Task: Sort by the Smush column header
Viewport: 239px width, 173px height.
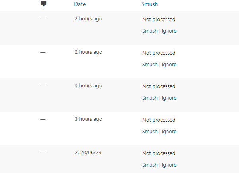Action: (x=149, y=4)
